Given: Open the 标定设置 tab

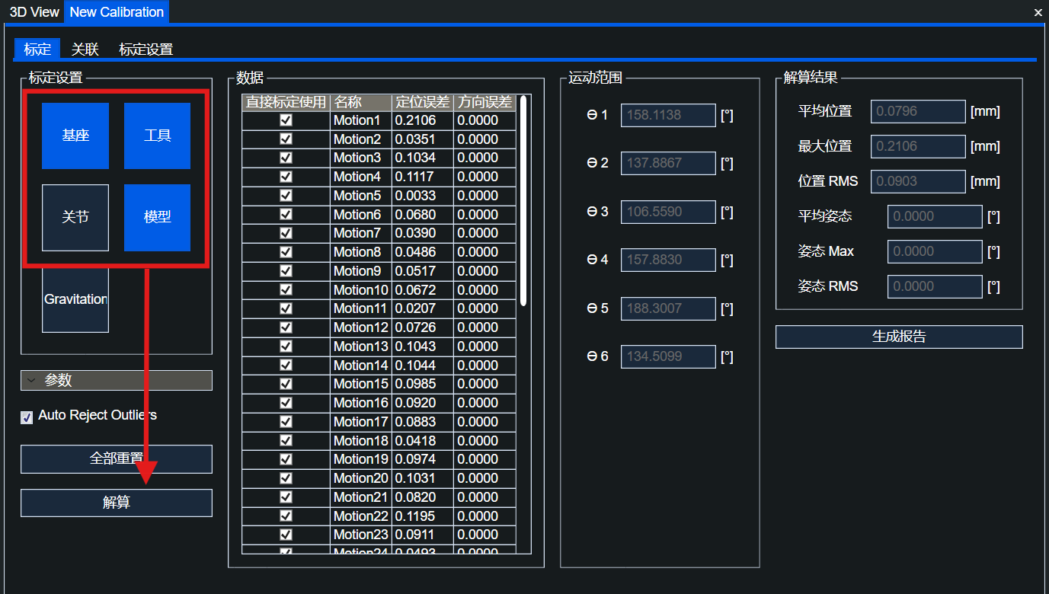Looking at the screenshot, I should click(146, 49).
